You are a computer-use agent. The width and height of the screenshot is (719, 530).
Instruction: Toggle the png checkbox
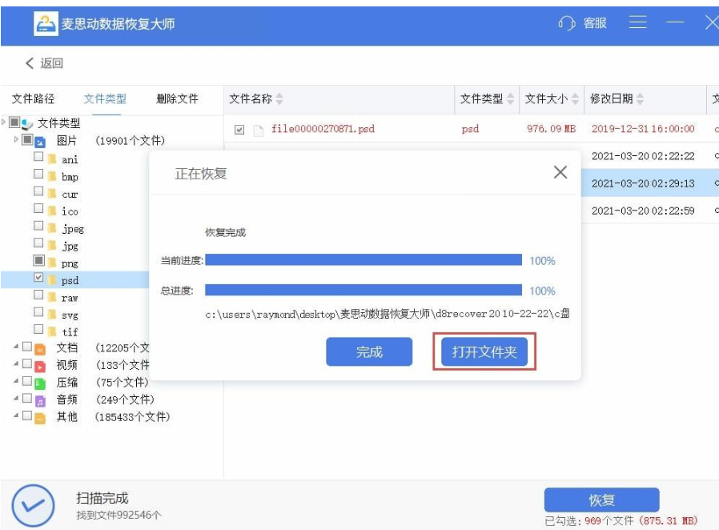point(38,260)
